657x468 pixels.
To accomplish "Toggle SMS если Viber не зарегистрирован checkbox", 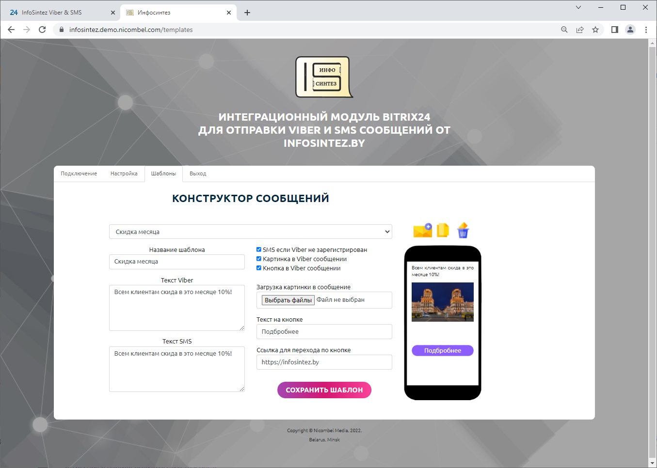I will point(259,250).
